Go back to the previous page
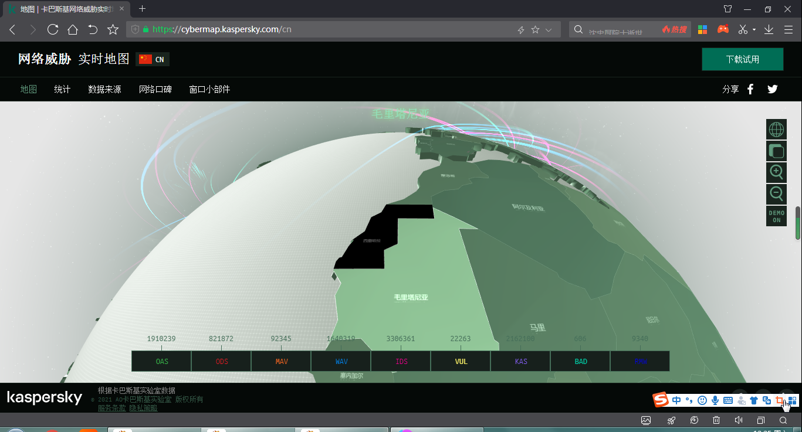The image size is (802, 432). point(12,29)
